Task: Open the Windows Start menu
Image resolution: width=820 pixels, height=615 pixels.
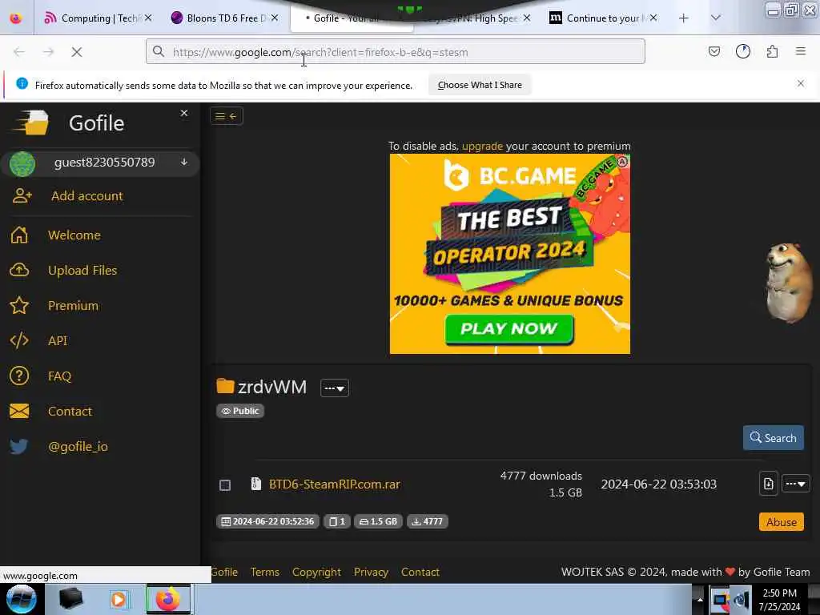Action: [21, 599]
